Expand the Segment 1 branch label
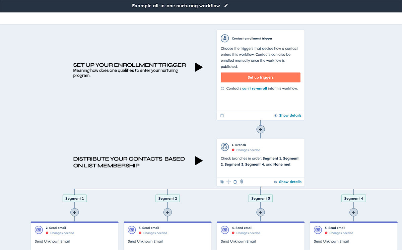The width and height of the screenshot is (402, 250). (74, 198)
